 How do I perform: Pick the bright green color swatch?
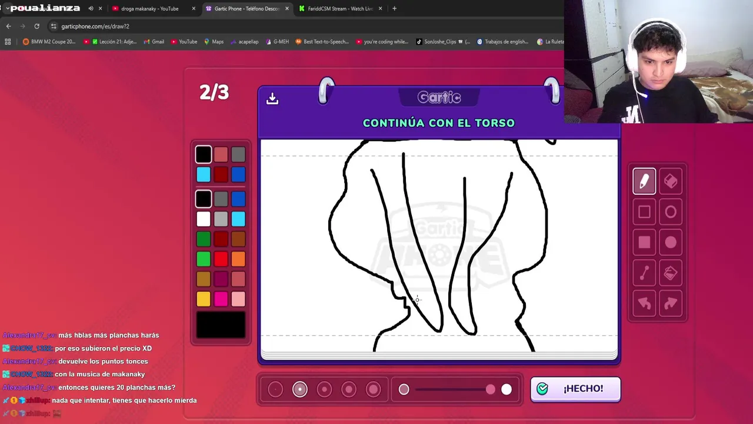point(204,259)
